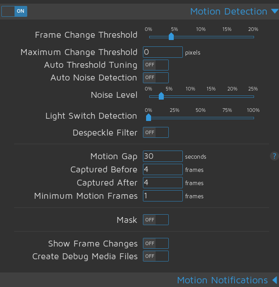
Task: Enable Create Debug Media Files switch
Action: [x=156, y=256]
